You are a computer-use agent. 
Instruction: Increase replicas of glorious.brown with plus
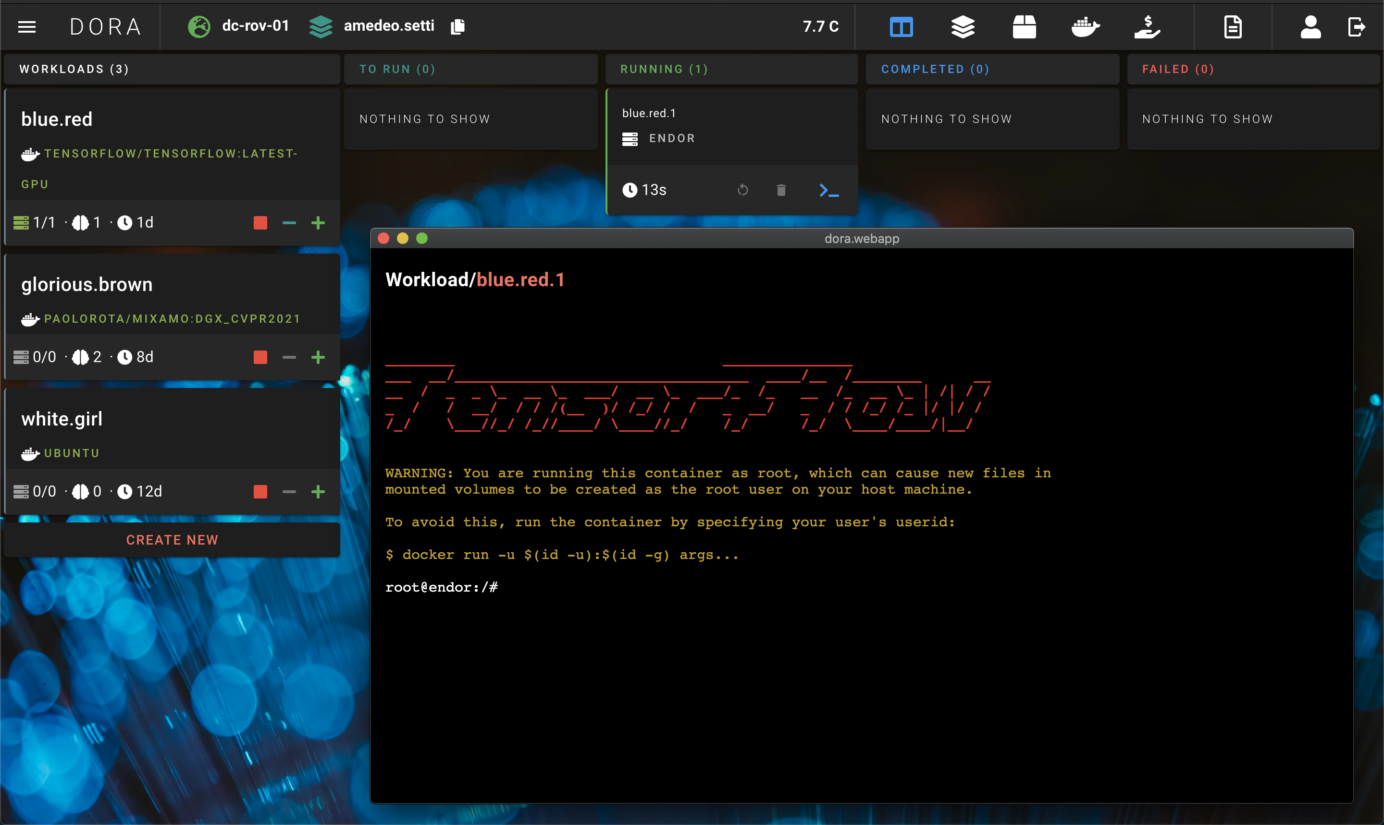pyautogui.click(x=318, y=357)
